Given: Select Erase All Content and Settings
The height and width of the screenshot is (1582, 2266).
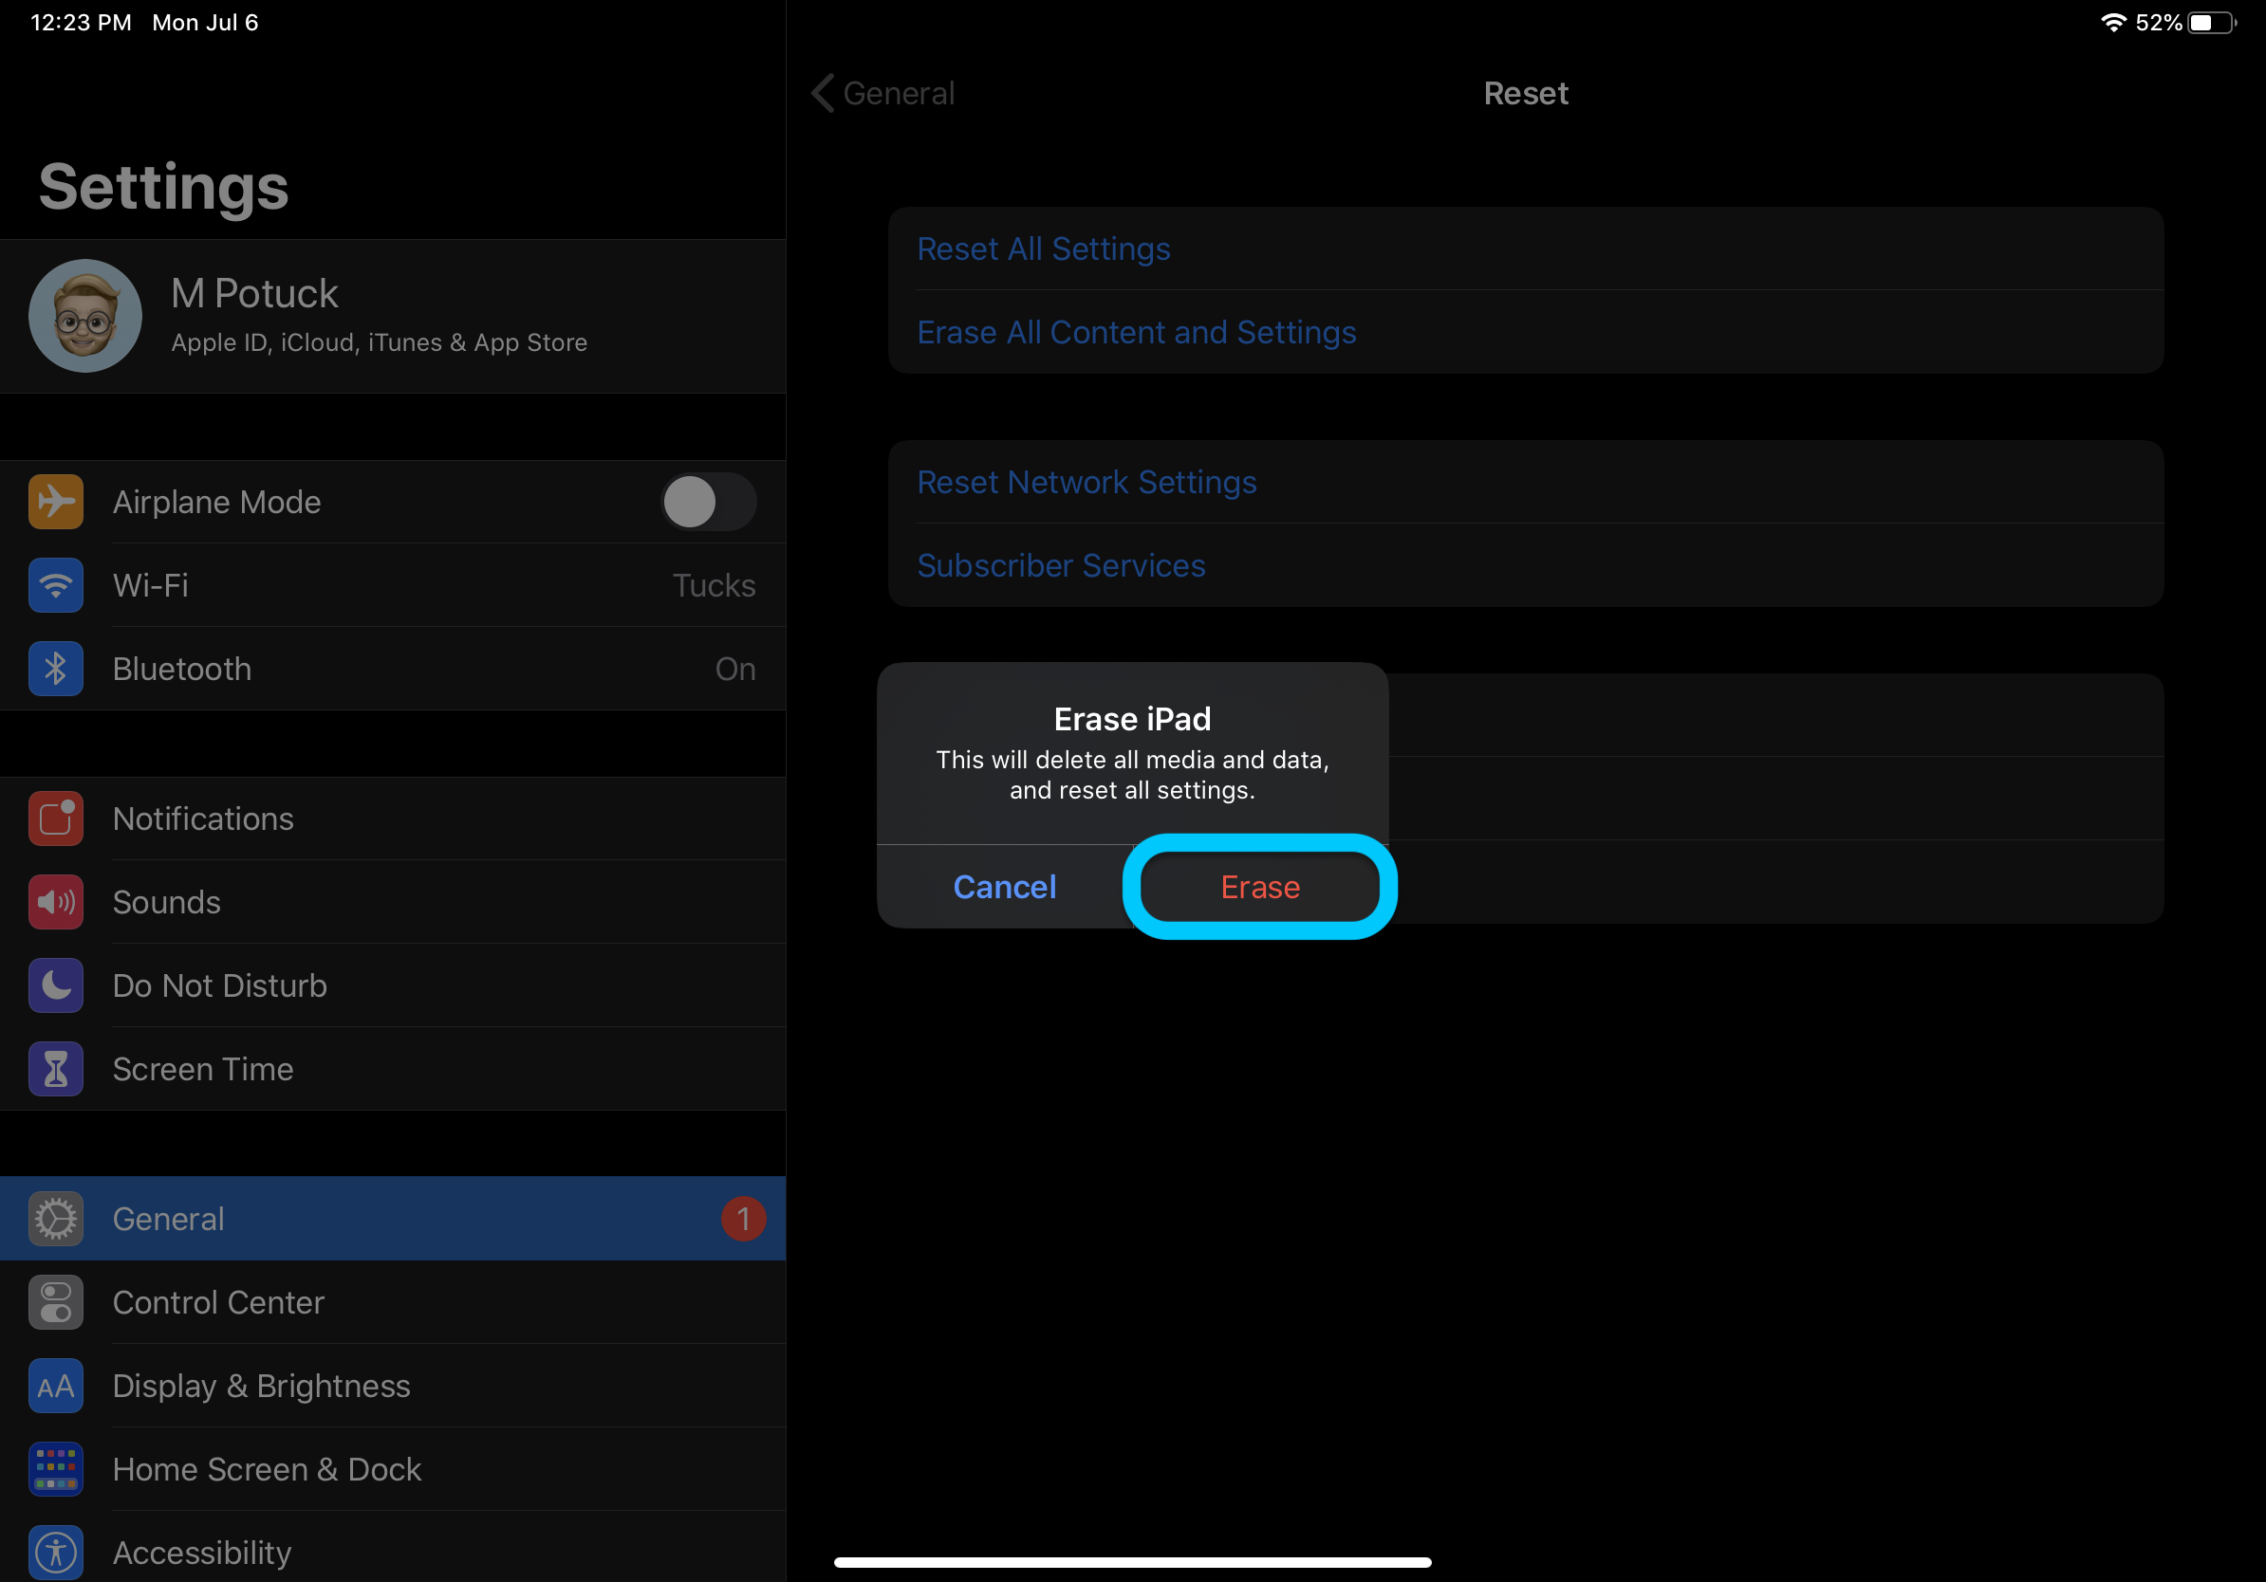Looking at the screenshot, I should point(1137,330).
